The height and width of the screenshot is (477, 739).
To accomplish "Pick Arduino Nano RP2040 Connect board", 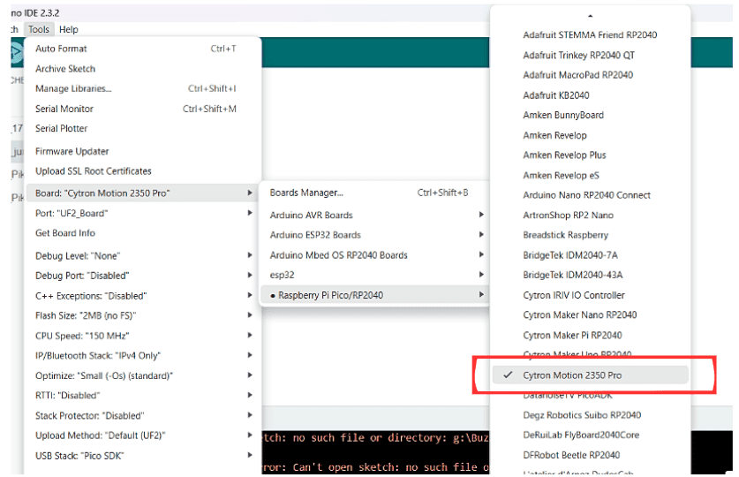I will (x=586, y=195).
